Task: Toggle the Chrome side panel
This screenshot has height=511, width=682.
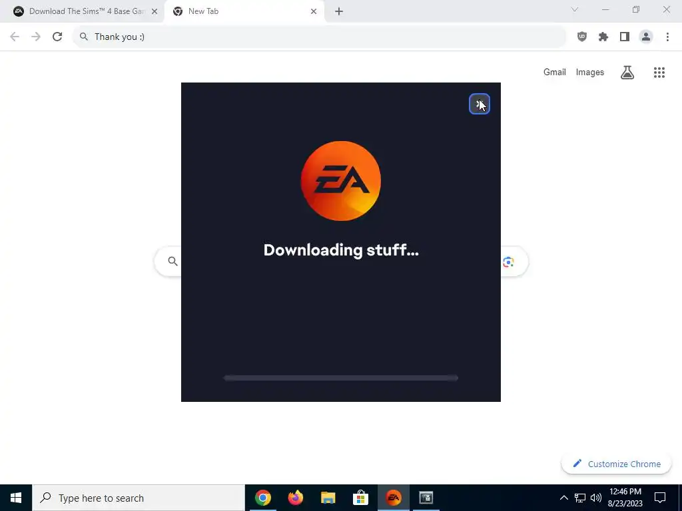Action: (x=625, y=37)
